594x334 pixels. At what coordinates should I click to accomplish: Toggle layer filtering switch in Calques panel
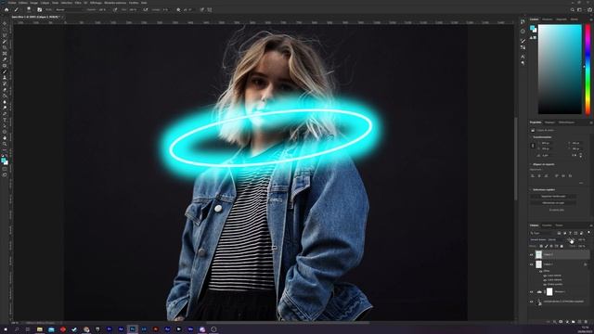588,232
